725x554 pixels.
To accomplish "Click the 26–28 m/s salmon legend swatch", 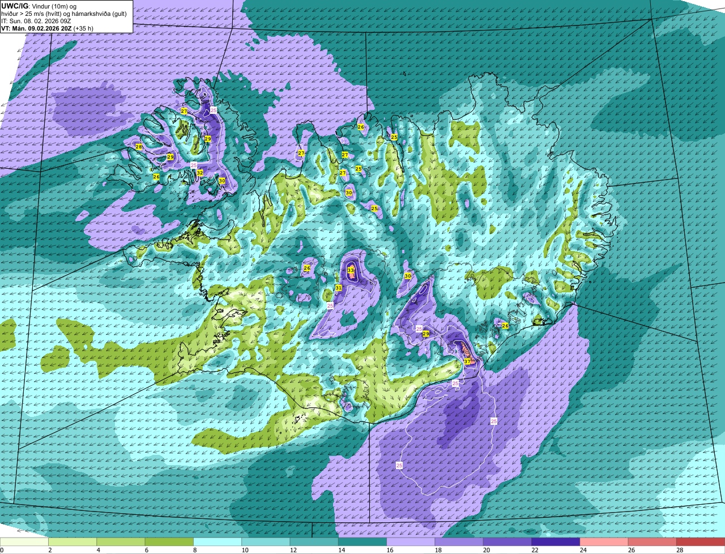I will click(x=652, y=542).
